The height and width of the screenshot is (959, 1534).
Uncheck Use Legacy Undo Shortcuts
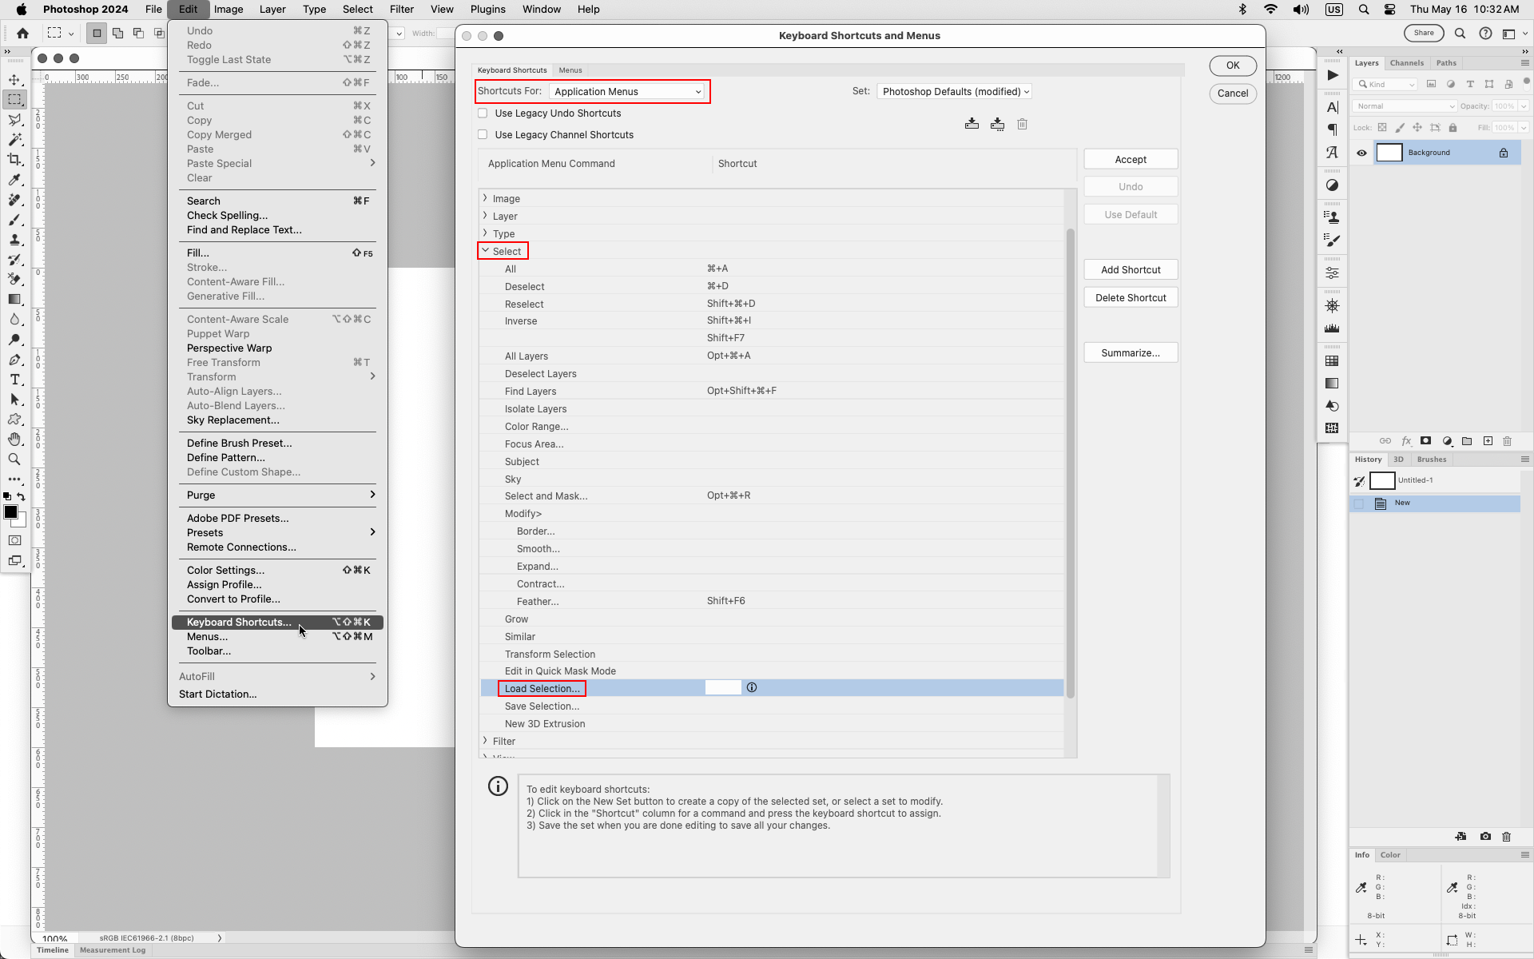point(483,113)
